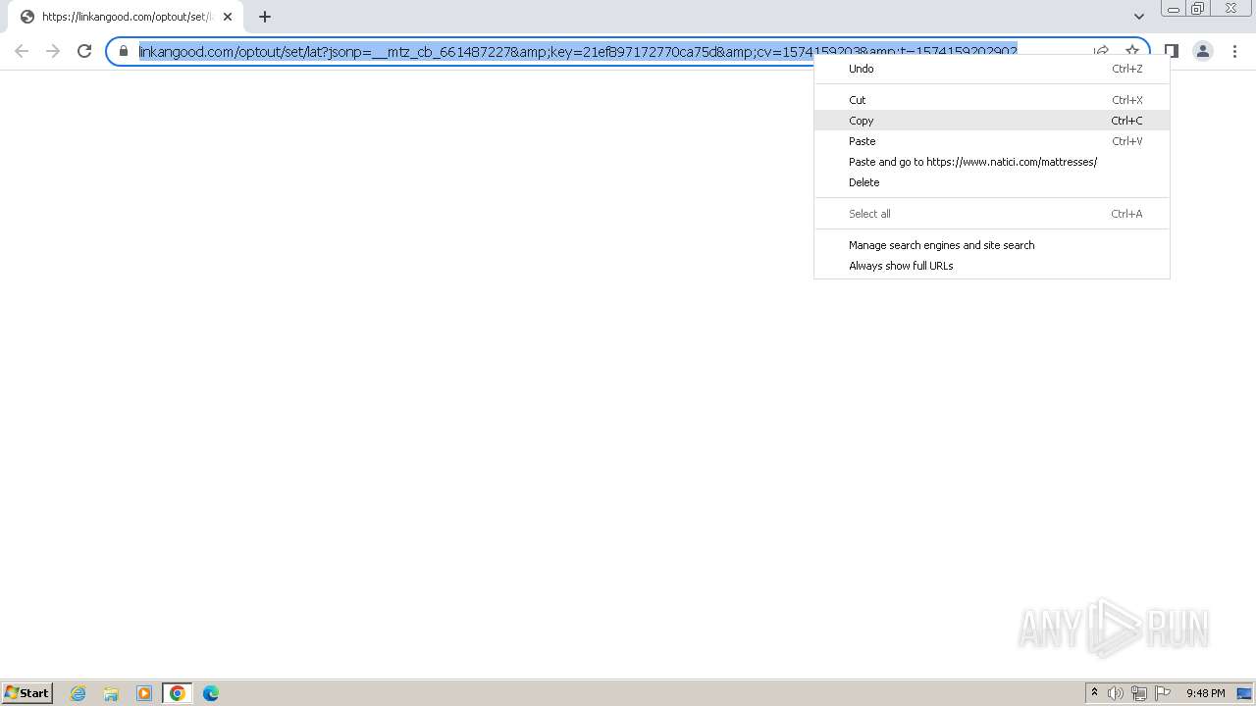Choose Cut from context menu
The image size is (1256, 706).
point(992,100)
